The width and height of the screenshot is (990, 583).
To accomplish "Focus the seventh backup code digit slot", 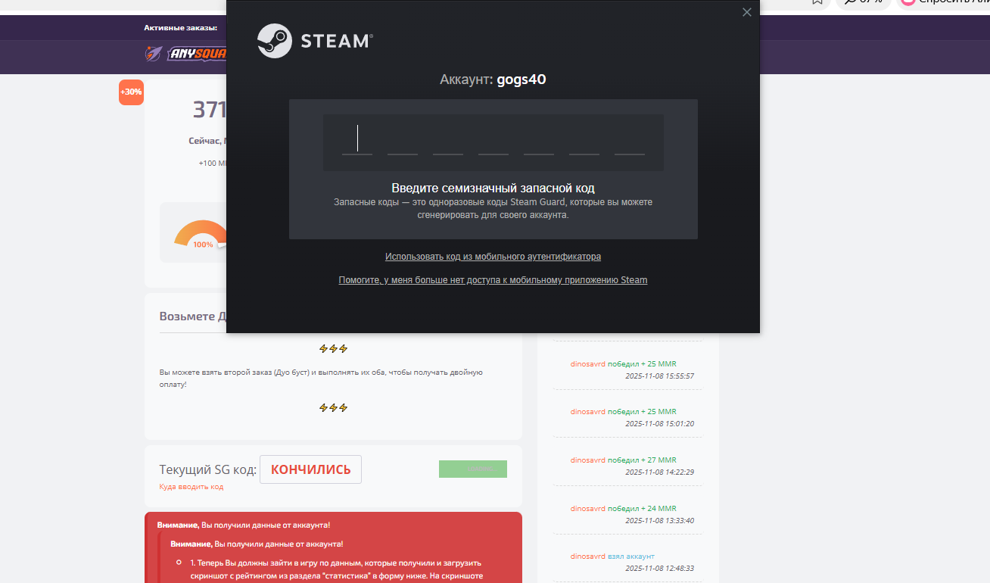I will pos(630,141).
